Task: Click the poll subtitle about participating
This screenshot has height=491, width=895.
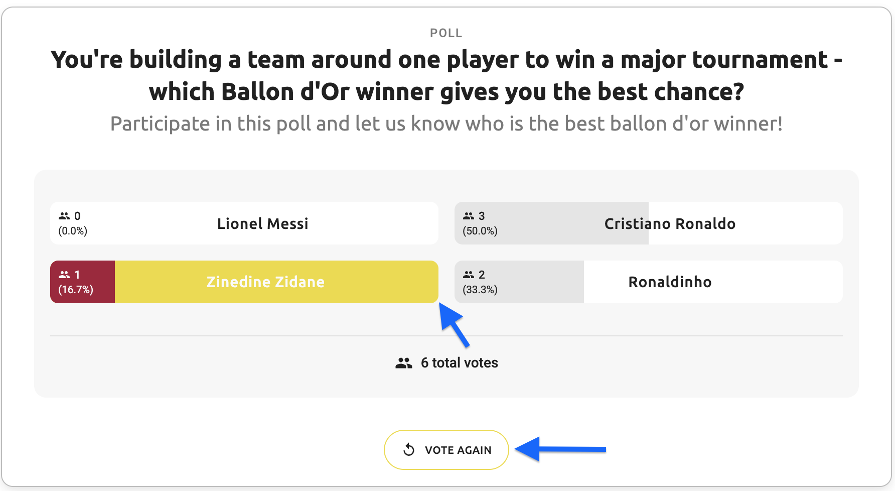Action: [x=446, y=124]
